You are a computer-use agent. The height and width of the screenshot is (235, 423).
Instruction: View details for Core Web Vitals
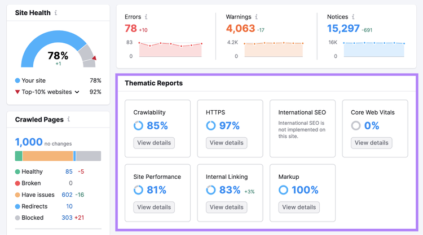click(372, 143)
